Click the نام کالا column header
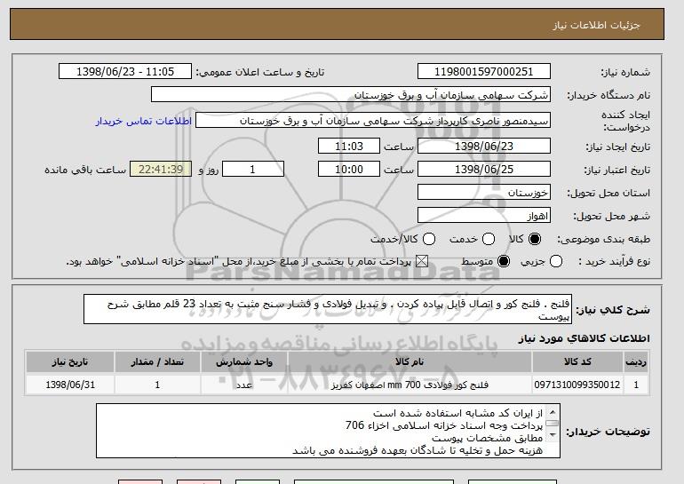 point(410,362)
